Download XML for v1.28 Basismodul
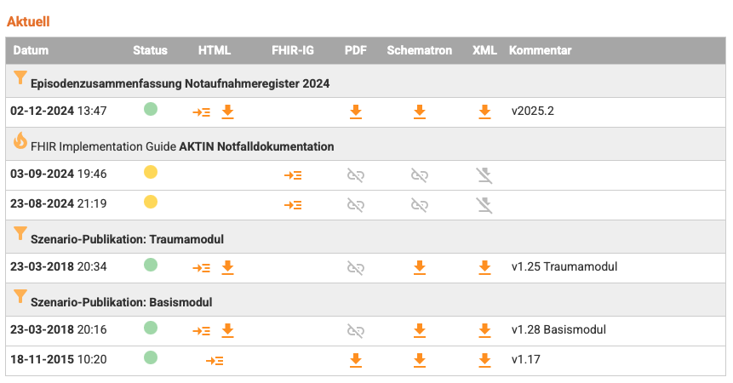This screenshot has width=733, height=383. pyautogui.click(x=484, y=329)
